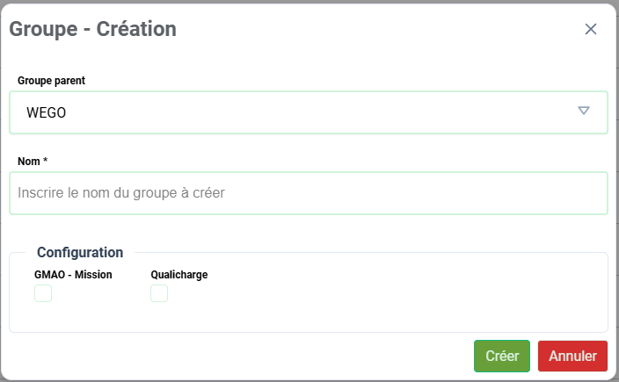The width and height of the screenshot is (619, 382).
Task: Select the WEGO parent group field
Action: pos(308,112)
